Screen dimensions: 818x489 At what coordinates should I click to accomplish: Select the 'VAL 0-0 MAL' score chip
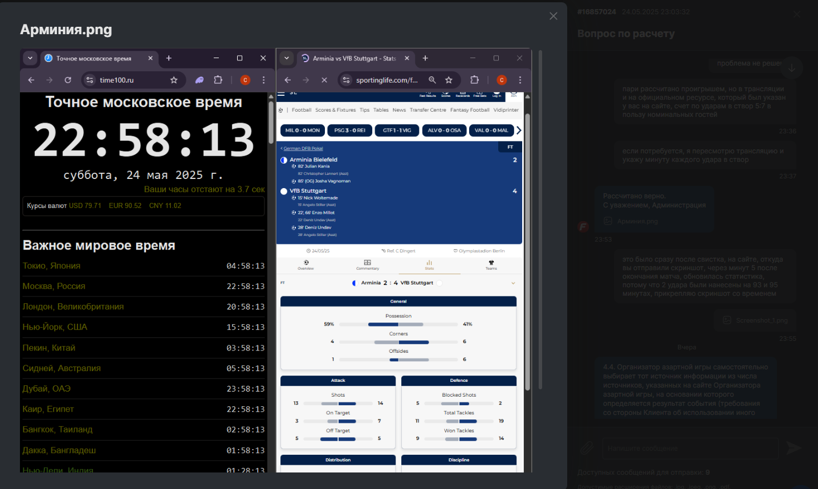tap(491, 131)
